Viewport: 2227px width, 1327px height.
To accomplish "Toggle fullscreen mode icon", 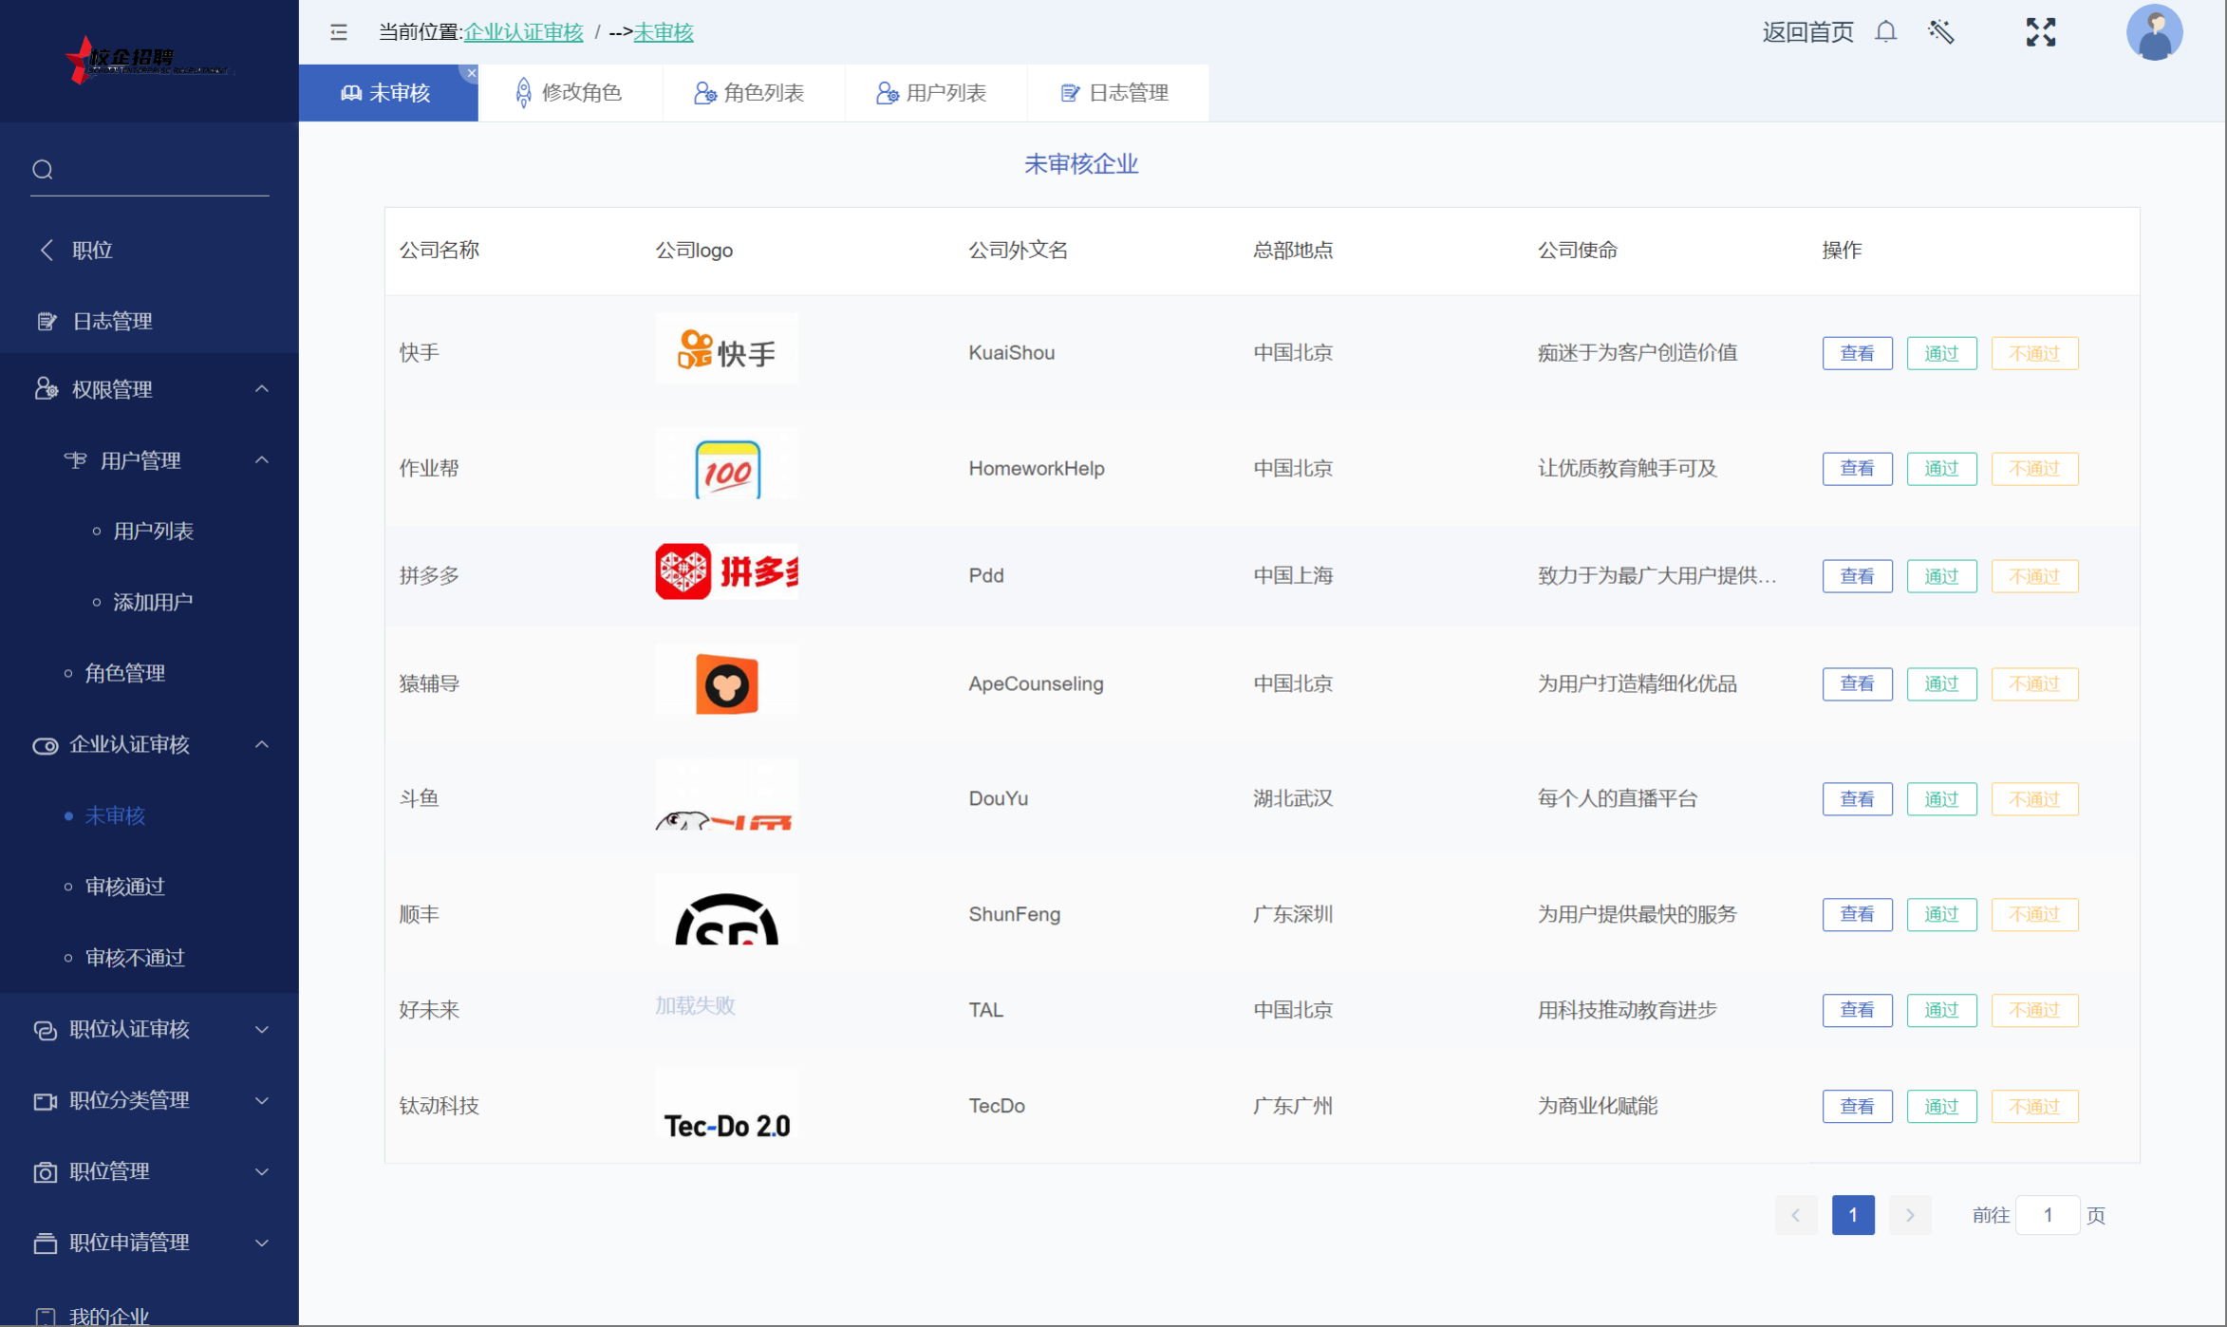I will click(2040, 32).
